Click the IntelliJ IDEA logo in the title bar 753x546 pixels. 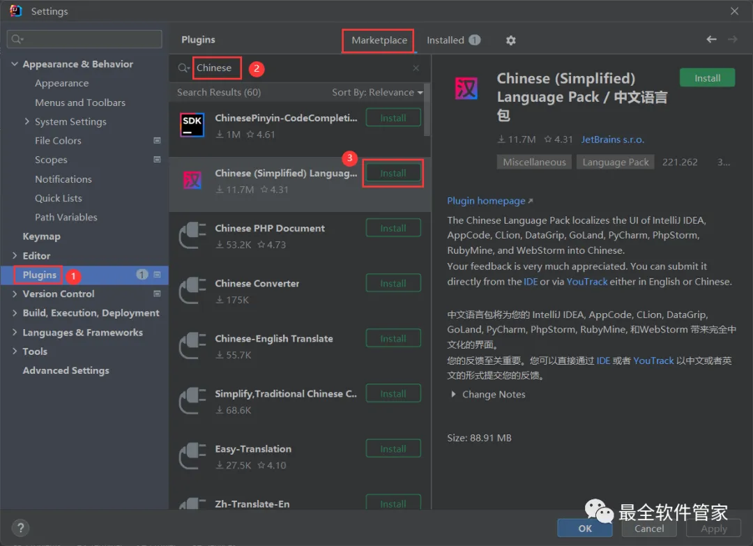(x=16, y=10)
